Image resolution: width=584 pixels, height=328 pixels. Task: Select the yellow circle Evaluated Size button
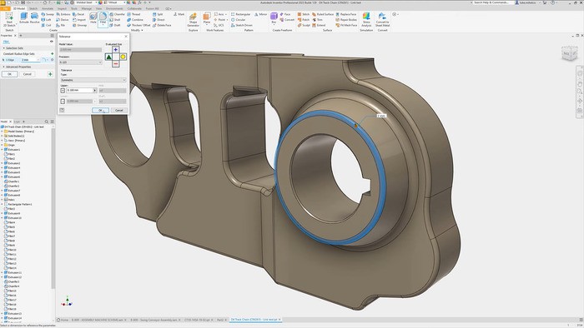[x=123, y=57]
